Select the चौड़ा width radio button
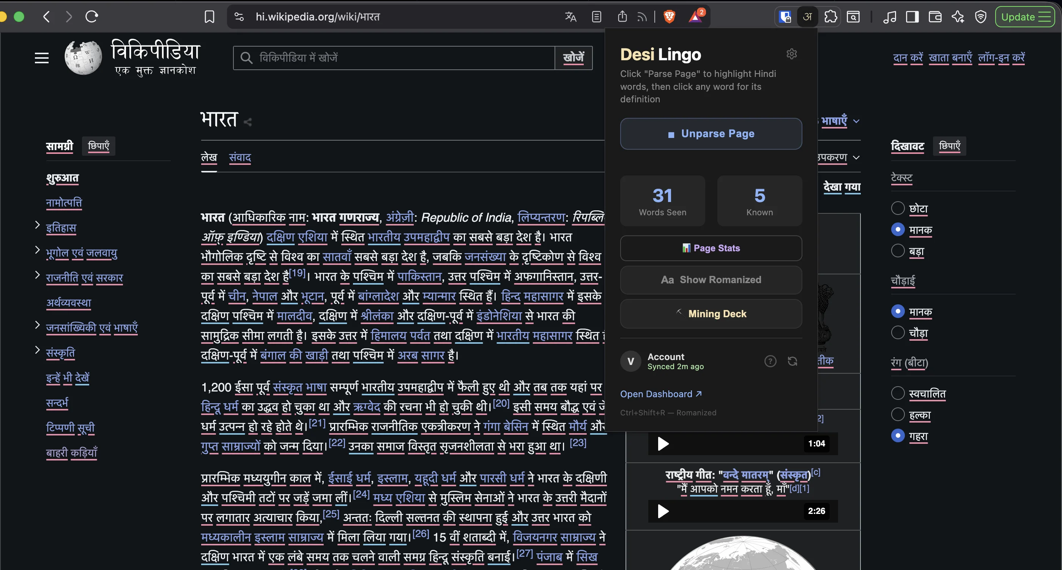Screen dimensions: 1062x570 point(898,332)
